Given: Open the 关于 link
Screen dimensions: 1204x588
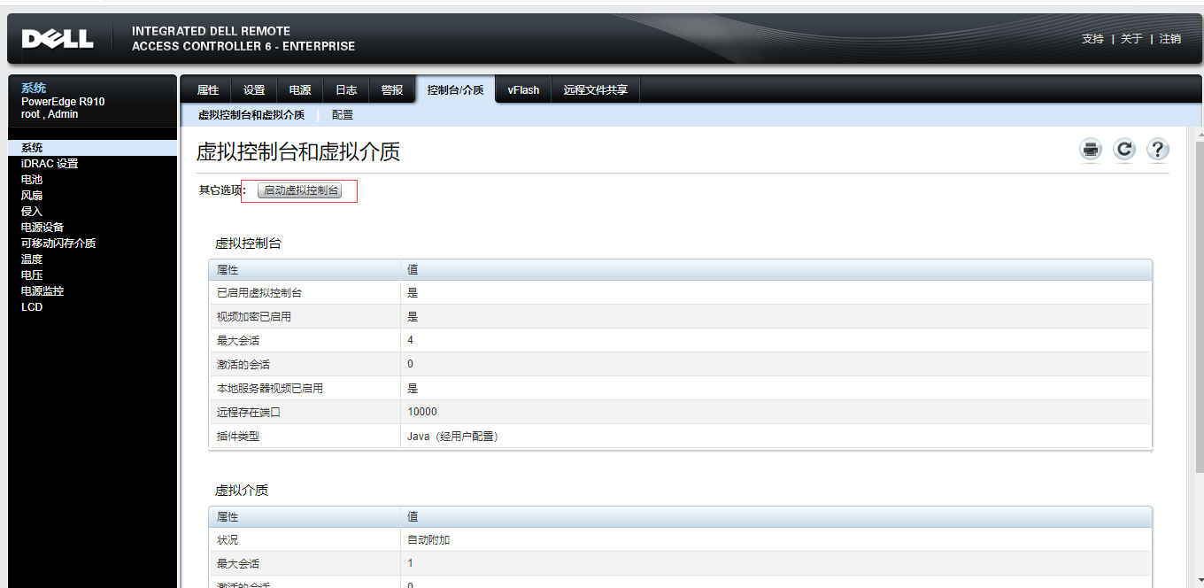Looking at the screenshot, I should 1131,39.
